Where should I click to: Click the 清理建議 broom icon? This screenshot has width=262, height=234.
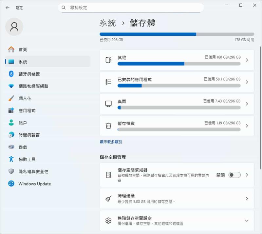tap(108, 199)
